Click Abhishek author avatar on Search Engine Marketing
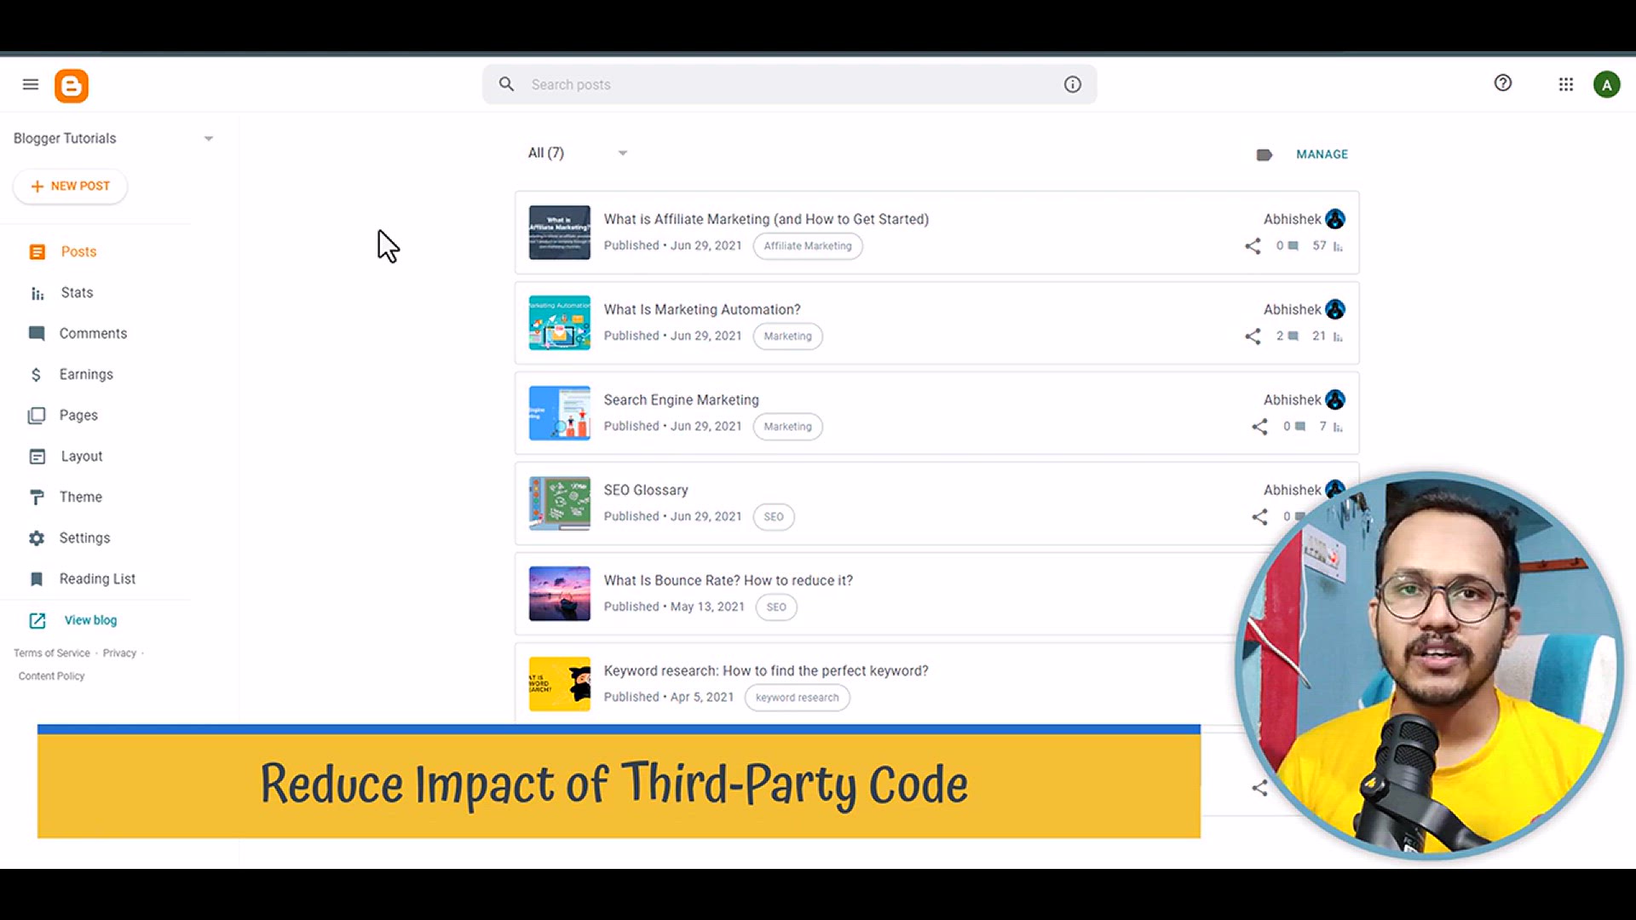 click(x=1335, y=400)
